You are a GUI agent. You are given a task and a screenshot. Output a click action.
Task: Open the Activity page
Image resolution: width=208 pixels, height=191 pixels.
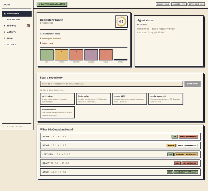pos(17,32)
